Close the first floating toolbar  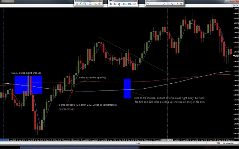(x=101, y=1)
